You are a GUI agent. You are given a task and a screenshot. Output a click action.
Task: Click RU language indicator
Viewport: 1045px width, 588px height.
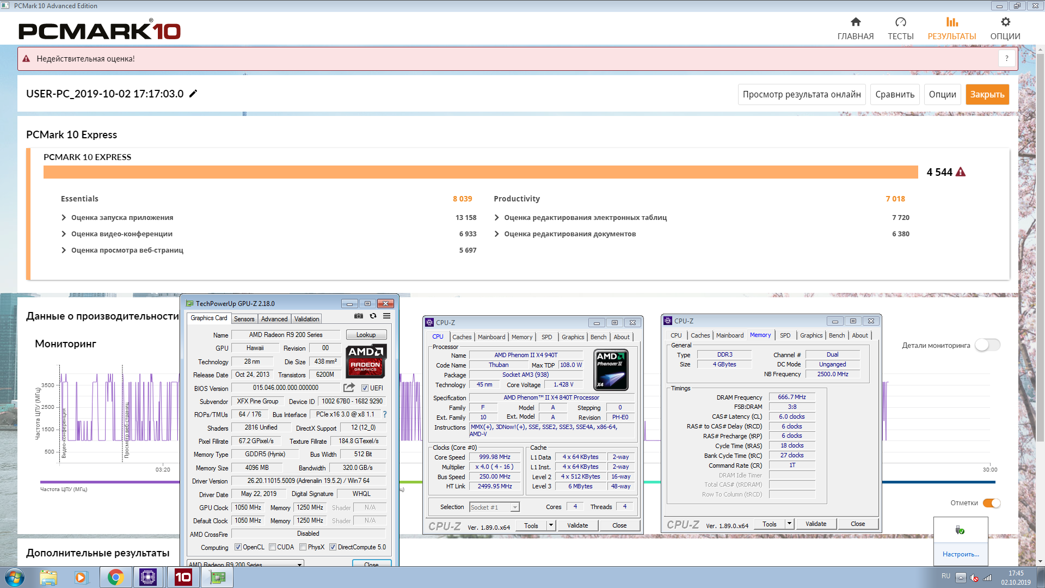(946, 576)
